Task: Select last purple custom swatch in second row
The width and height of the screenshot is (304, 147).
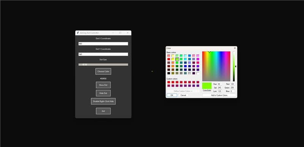Action: 198,85
